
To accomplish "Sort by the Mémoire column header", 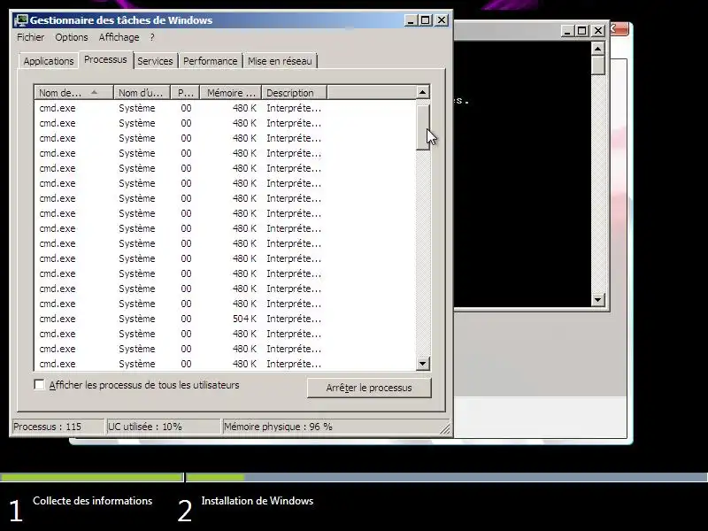I will click(x=231, y=93).
